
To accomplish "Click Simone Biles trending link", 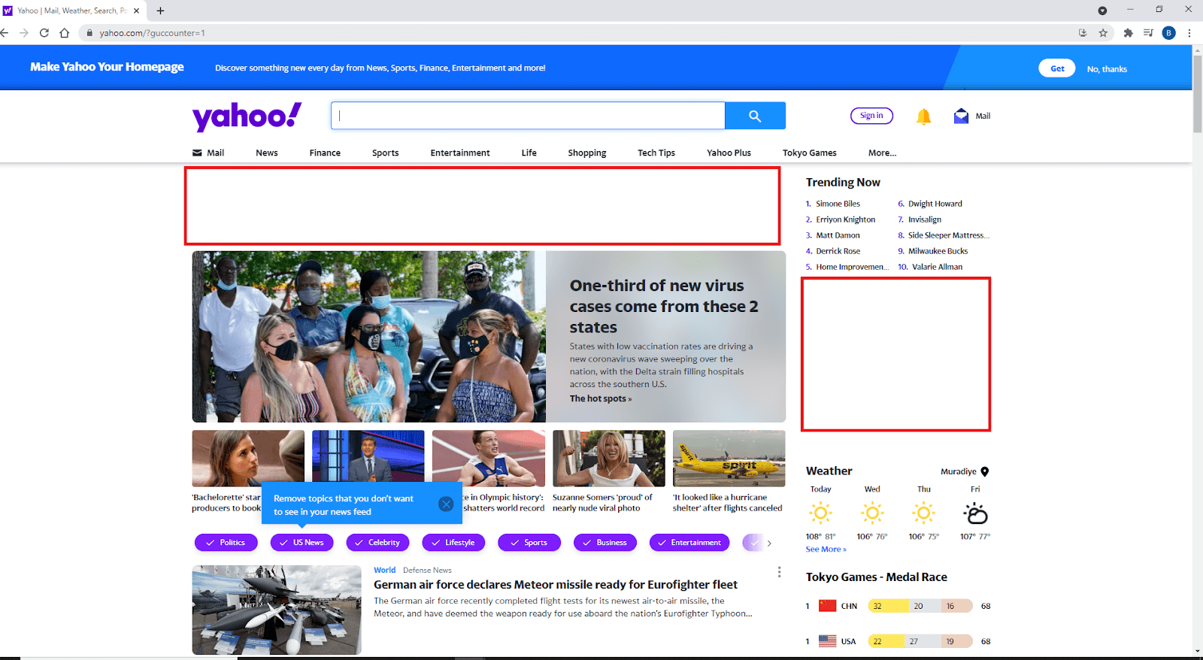I will tap(838, 204).
